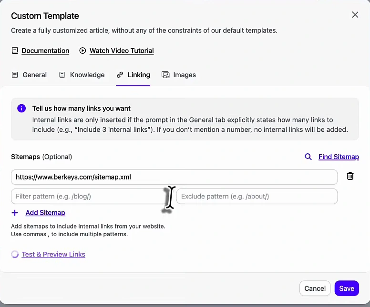Focus the Exclude pattern field

pos(257,196)
